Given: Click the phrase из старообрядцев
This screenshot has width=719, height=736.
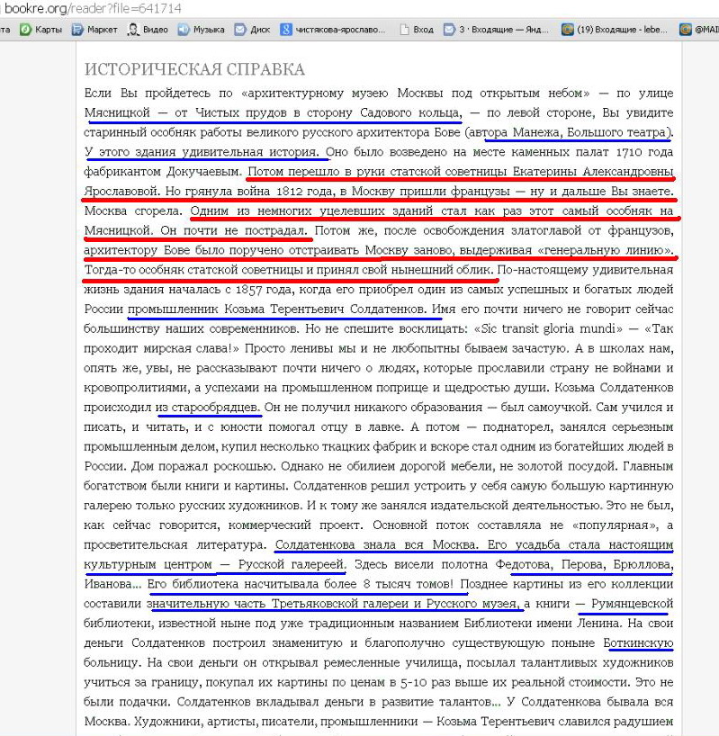Looking at the screenshot, I should pos(208,408).
